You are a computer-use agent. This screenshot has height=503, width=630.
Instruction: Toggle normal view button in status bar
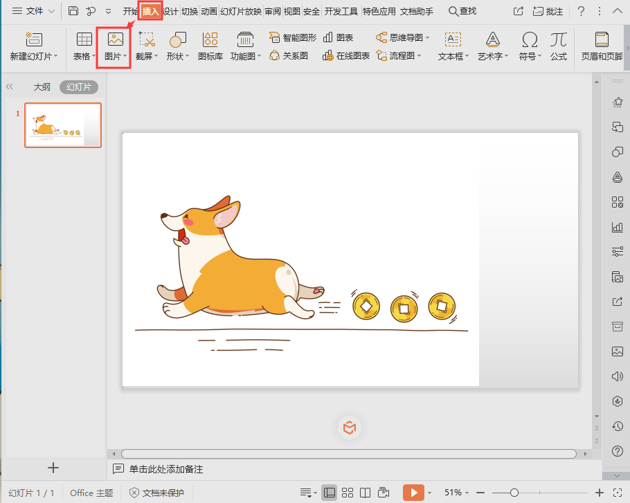330,493
